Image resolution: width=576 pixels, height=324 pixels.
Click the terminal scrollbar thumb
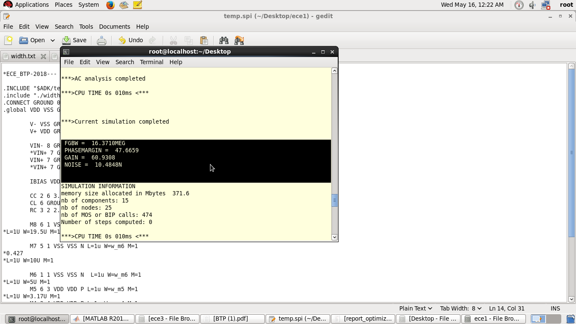tap(334, 200)
